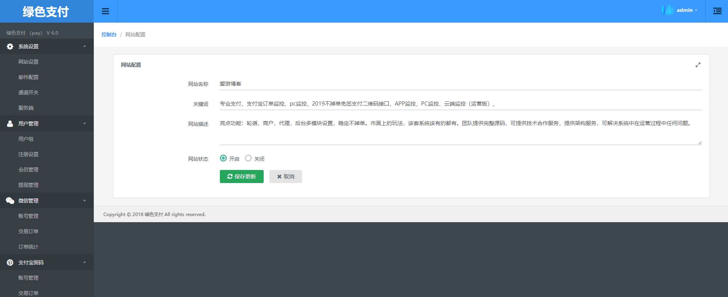Click the 系统设置 gear icon
728x297 pixels.
[x=10, y=46]
